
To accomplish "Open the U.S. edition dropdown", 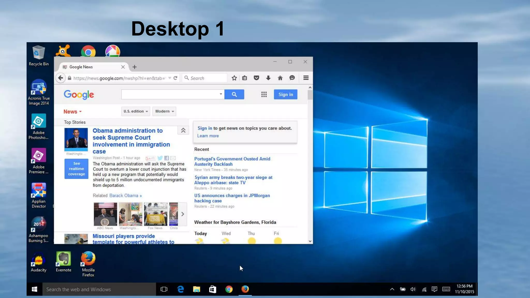I will [x=136, y=111].
